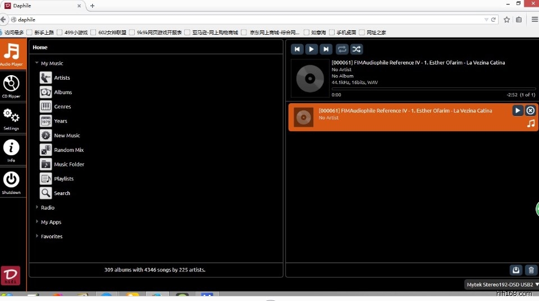Viewport: 539px width, 301px height.
Task: Click the Info sidebar icon
Action: click(x=11, y=149)
